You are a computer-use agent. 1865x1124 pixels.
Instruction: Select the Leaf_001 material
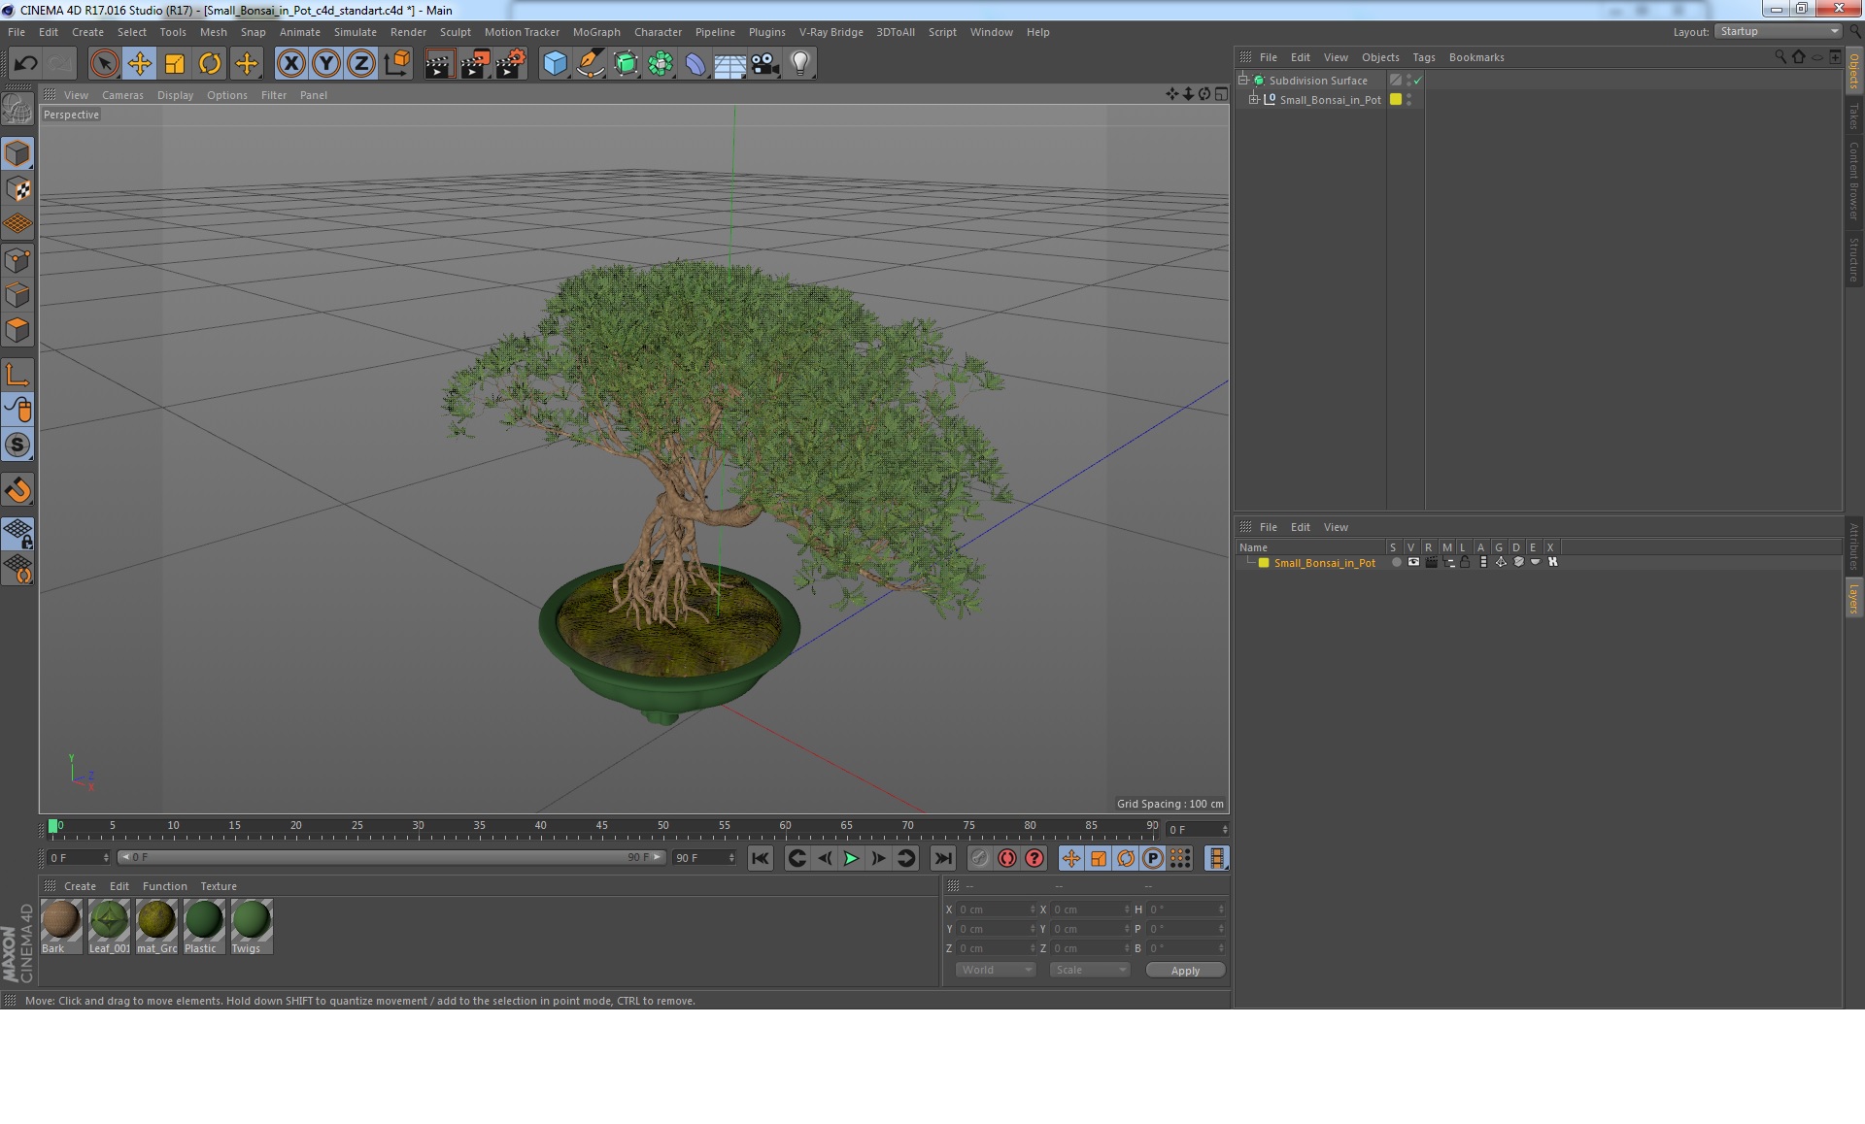click(109, 926)
